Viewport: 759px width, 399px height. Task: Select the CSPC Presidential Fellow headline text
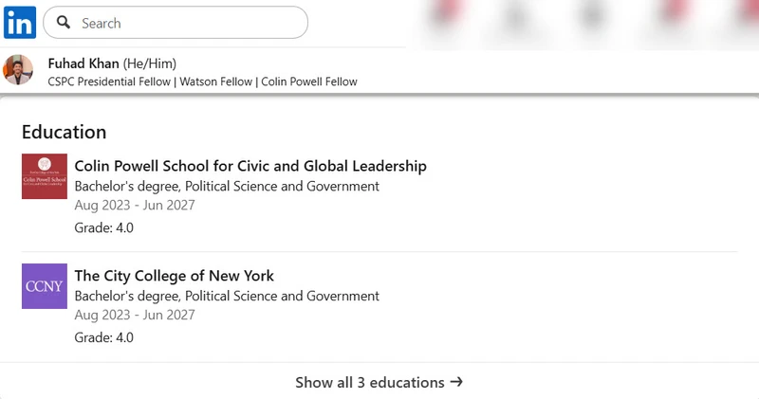click(202, 82)
